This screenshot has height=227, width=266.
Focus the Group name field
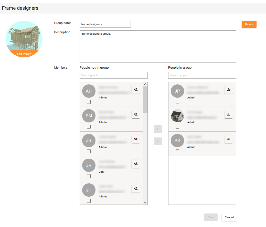click(x=105, y=24)
